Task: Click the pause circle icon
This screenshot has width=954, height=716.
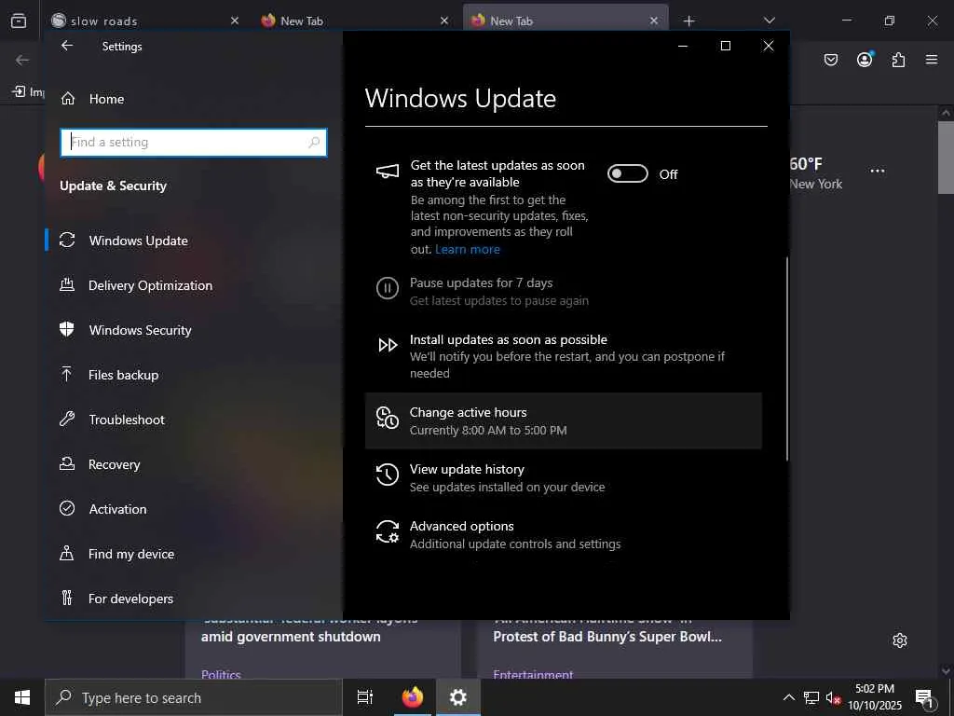Action: tap(388, 287)
